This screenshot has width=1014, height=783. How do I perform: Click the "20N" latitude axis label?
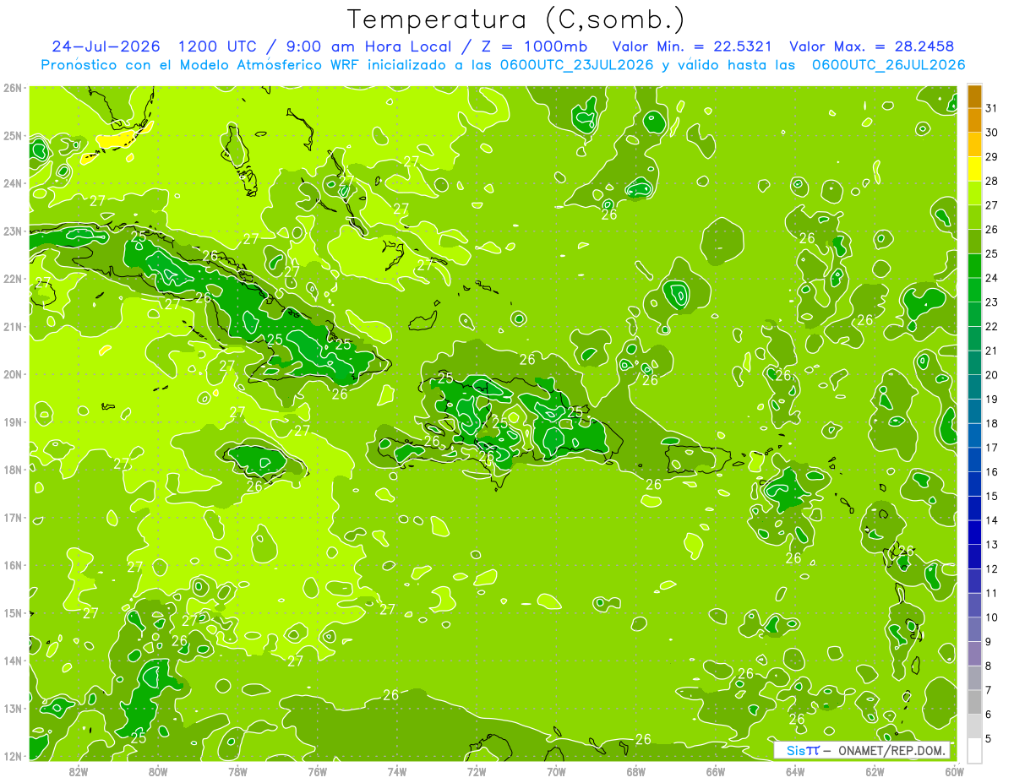(x=12, y=374)
